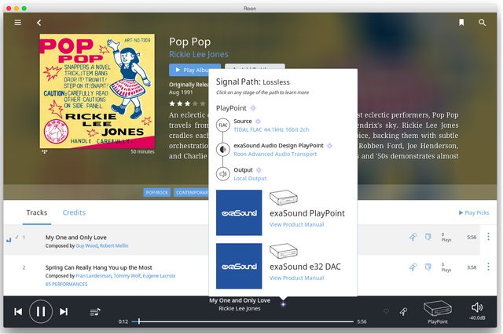This screenshot has height=334, width=503.
Task: Open the hamburger navigation menu
Action: click(x=17, y=23)
